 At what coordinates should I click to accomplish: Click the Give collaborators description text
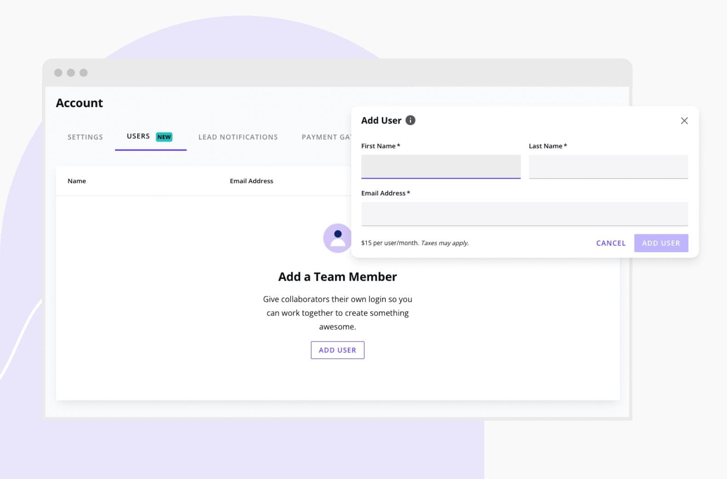point(337,313)
